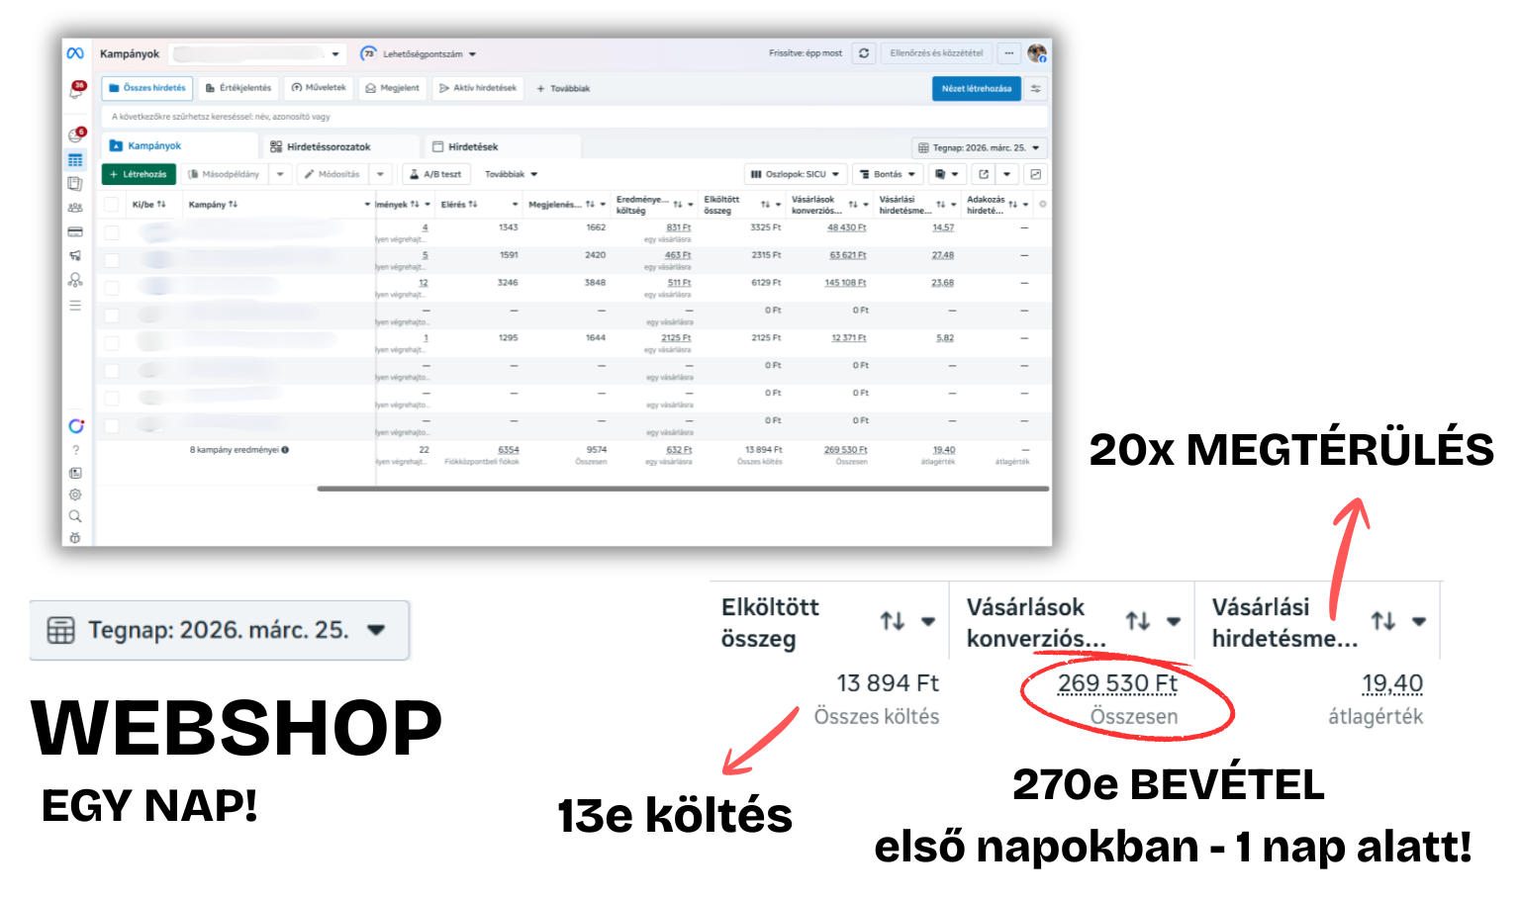Tick checkbox of row spending 2125 Ft
1520x900 pixels.
[112, 343]
